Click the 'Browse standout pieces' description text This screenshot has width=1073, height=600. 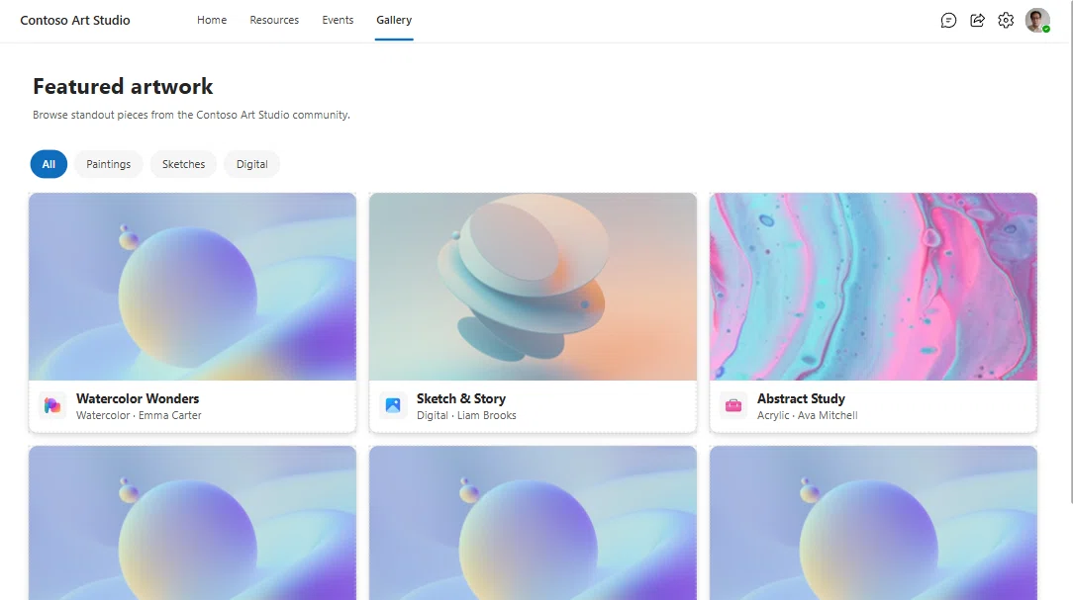192,115
